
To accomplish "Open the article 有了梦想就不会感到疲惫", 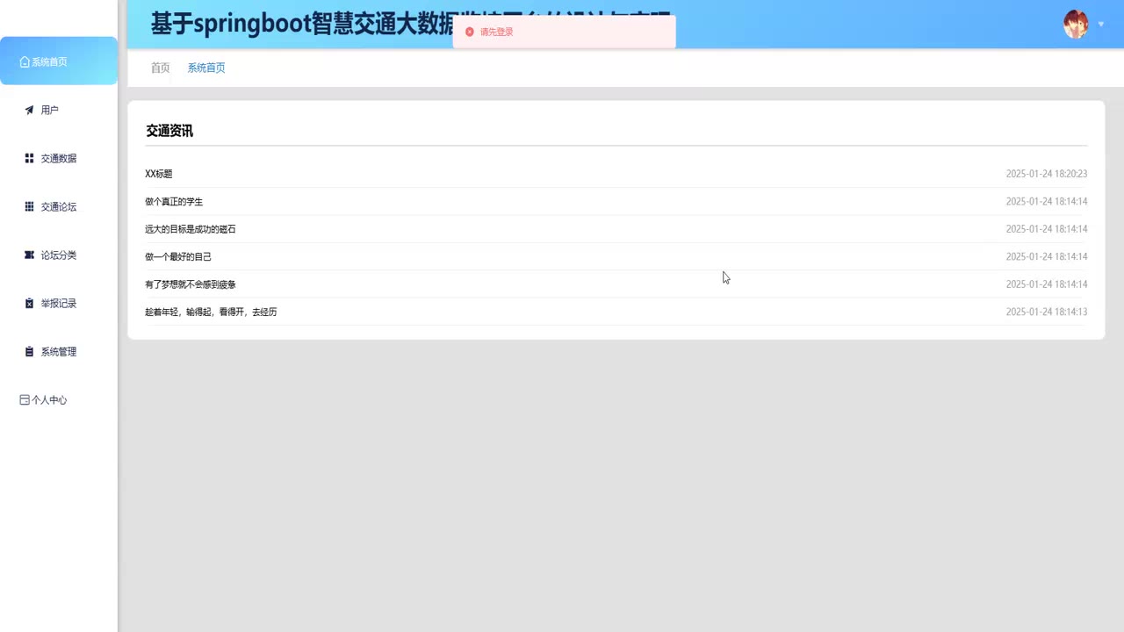I will pyautogui.click(x=191, y=284).
